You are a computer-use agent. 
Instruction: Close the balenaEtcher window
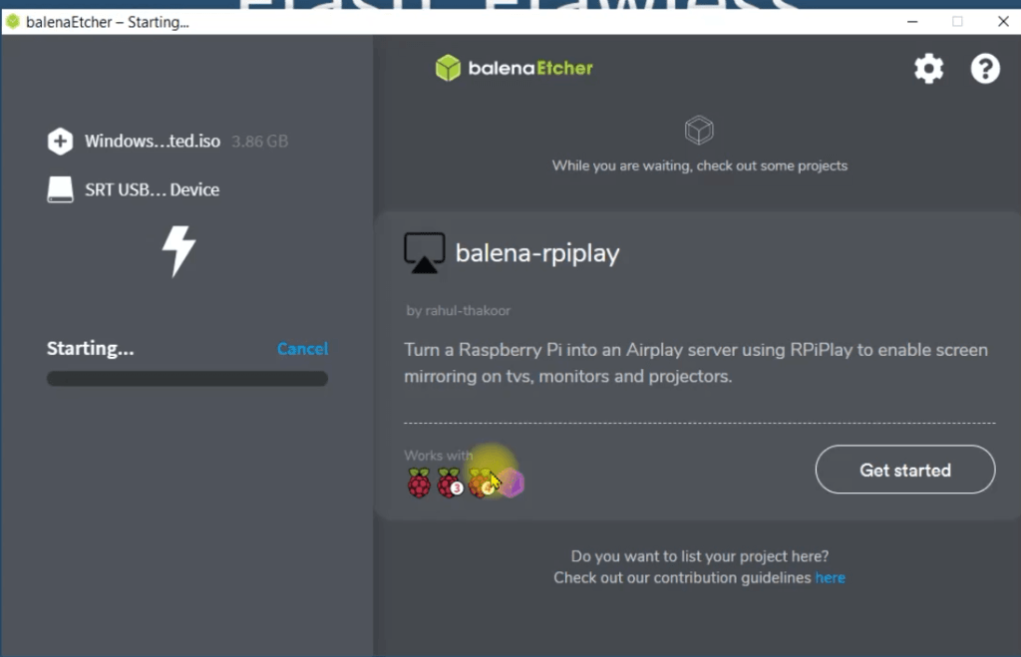point(1003,22)
